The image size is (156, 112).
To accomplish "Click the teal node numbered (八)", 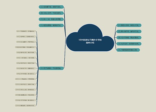I will [x=51, y=26].
